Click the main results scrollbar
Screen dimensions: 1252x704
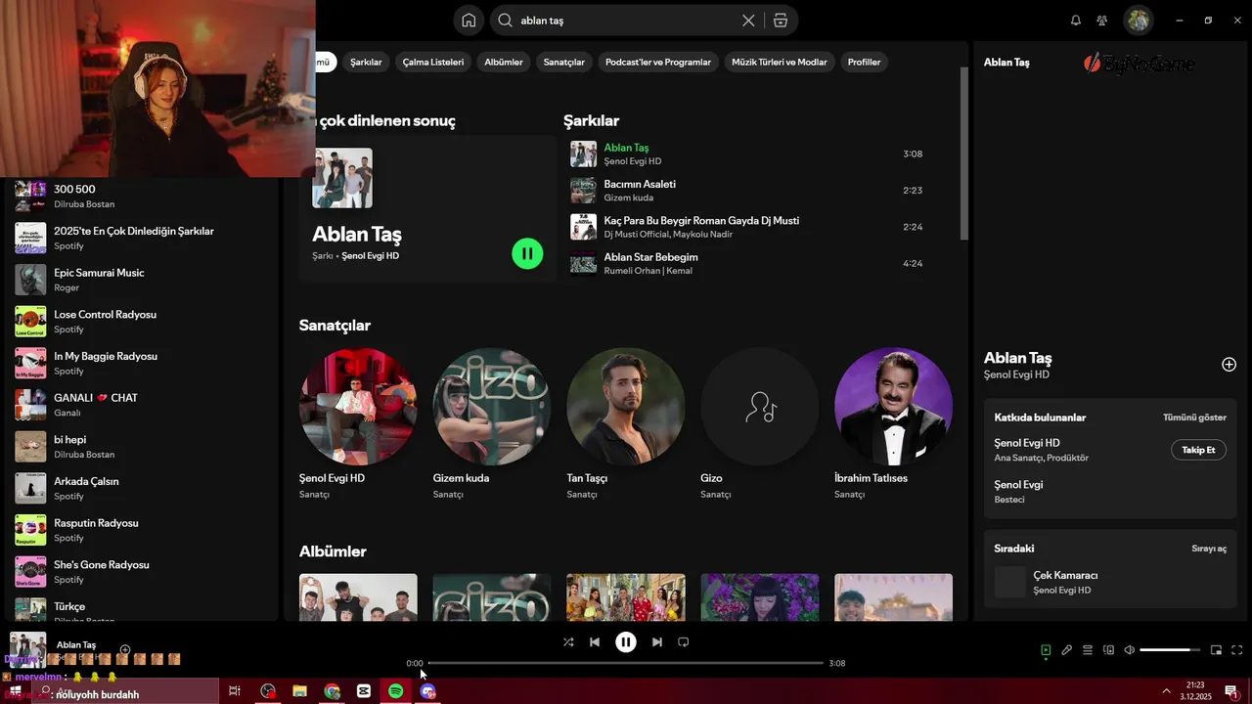(x=963, y=153)
